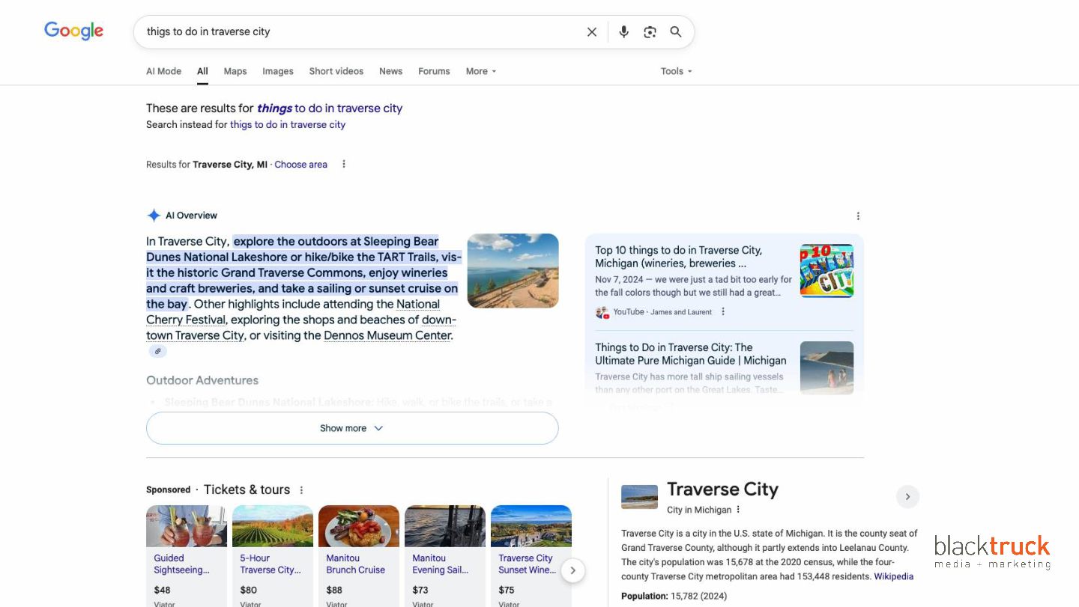Click the $88 Manitou Brunch Cruise price
The width and height of the screenshot is (1079, 607).
point(335,590)
